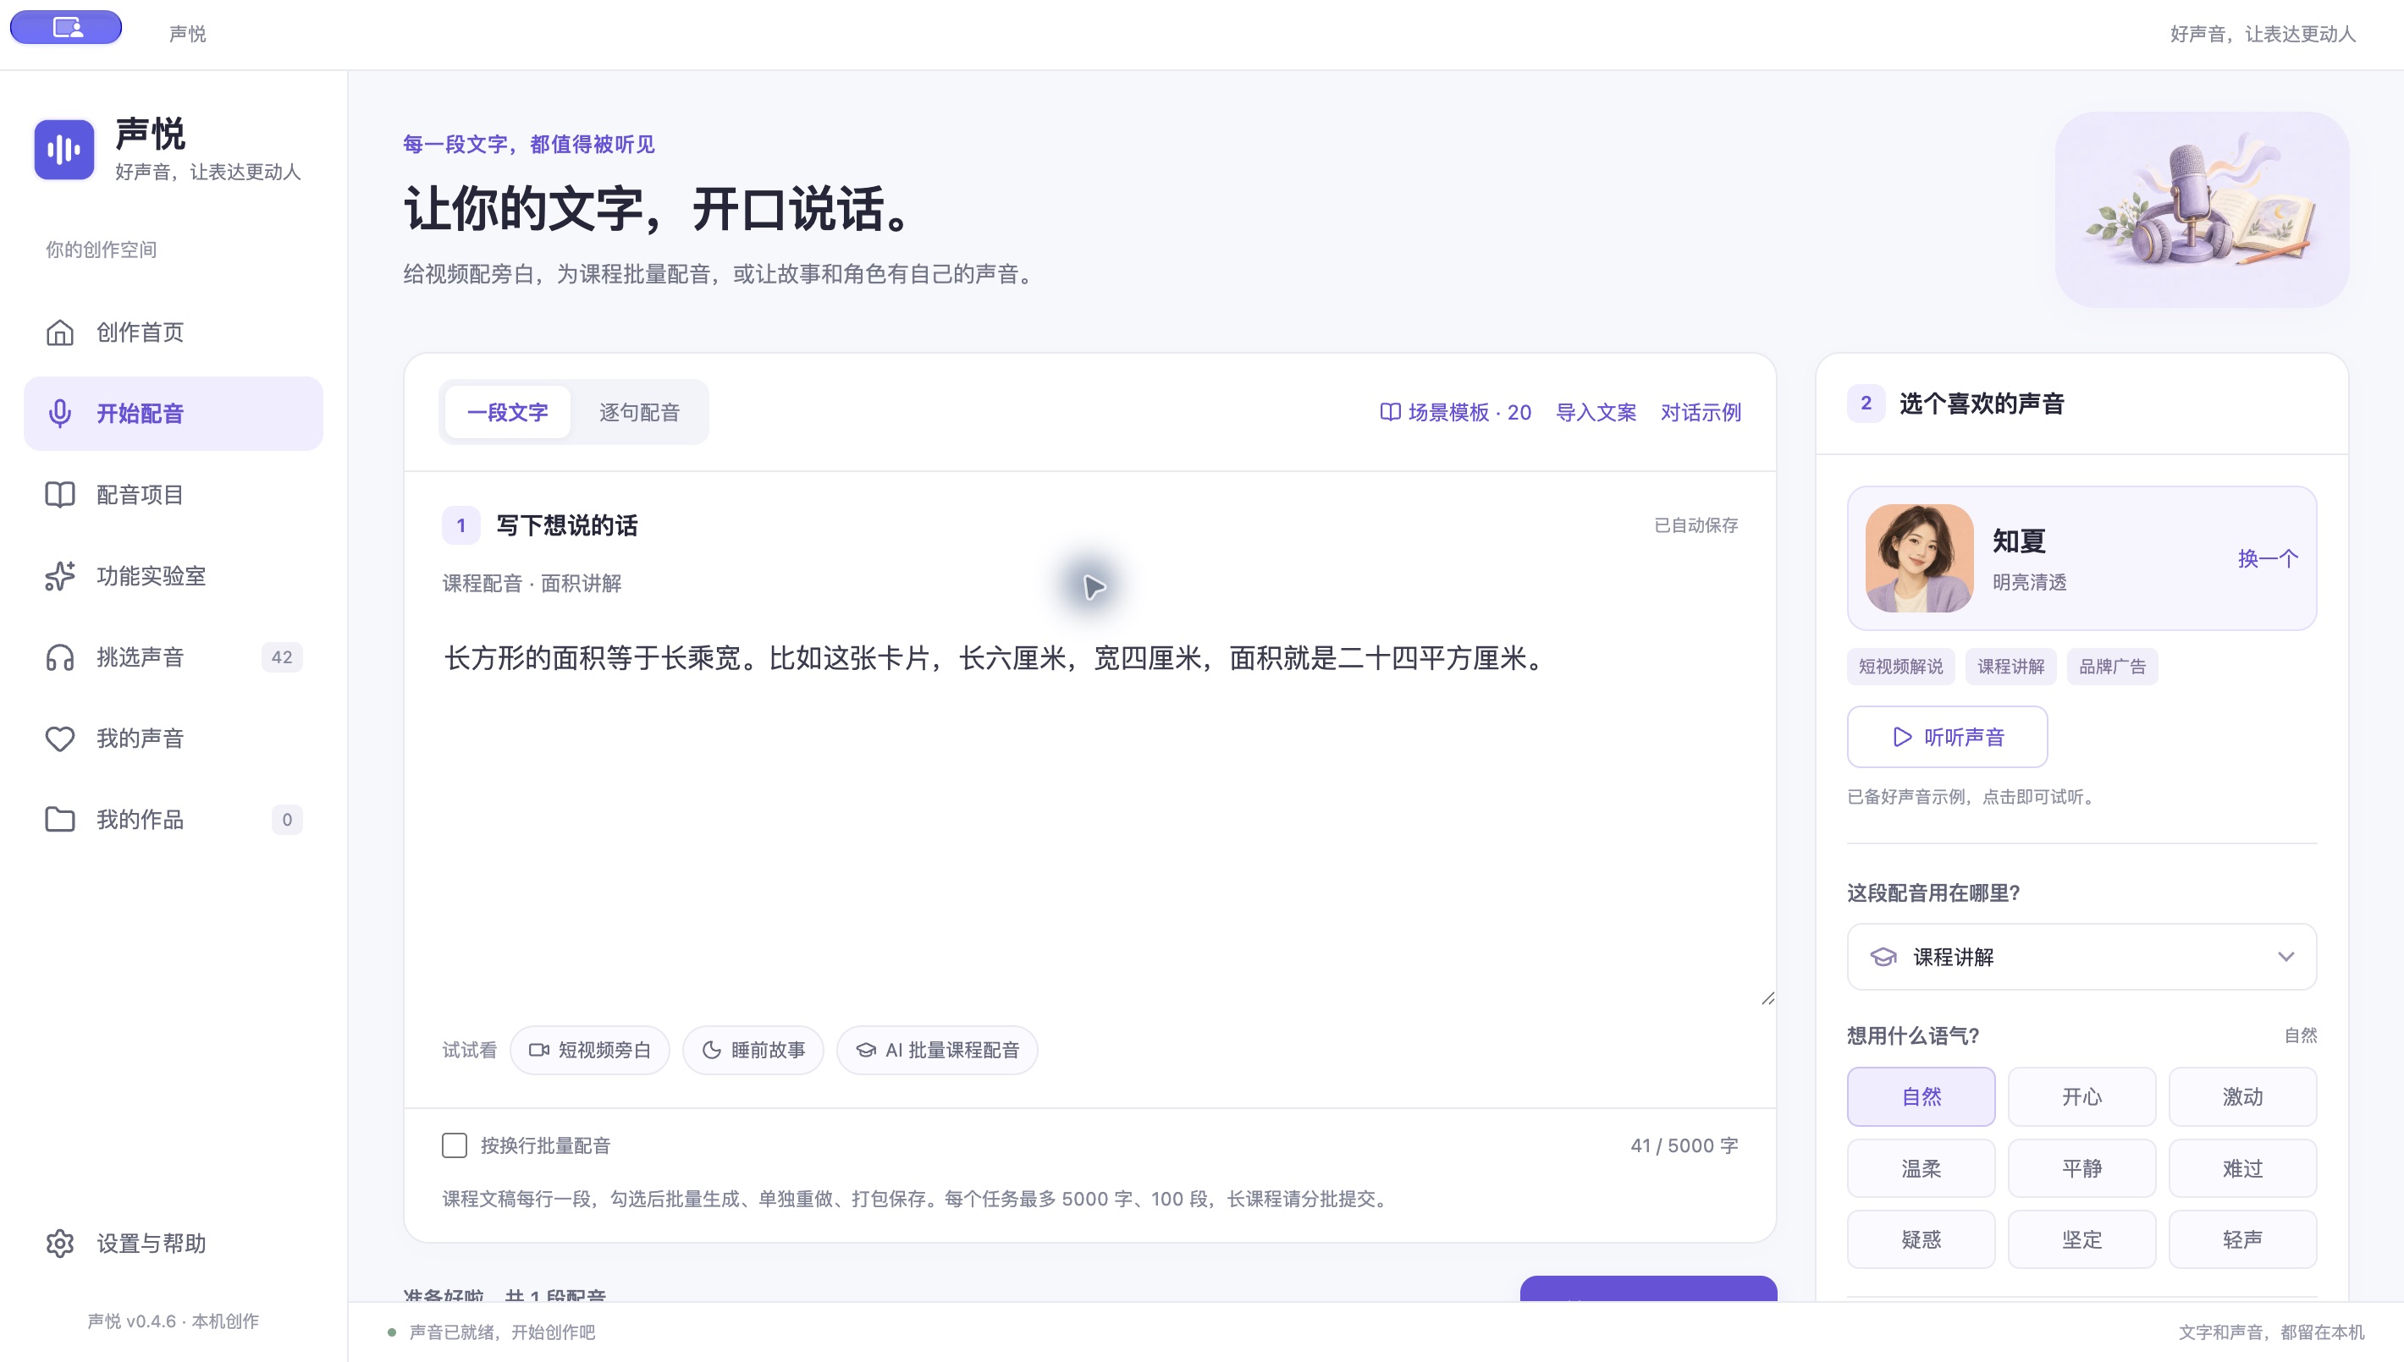Select the 开心 tone option

2082,1096
